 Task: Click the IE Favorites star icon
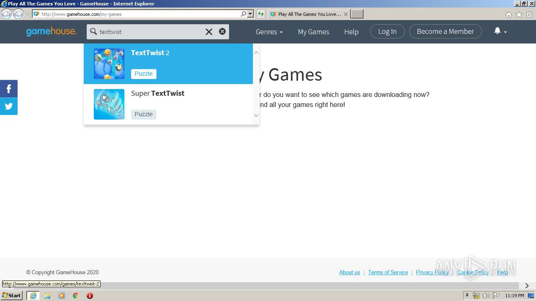click(519, 15)
